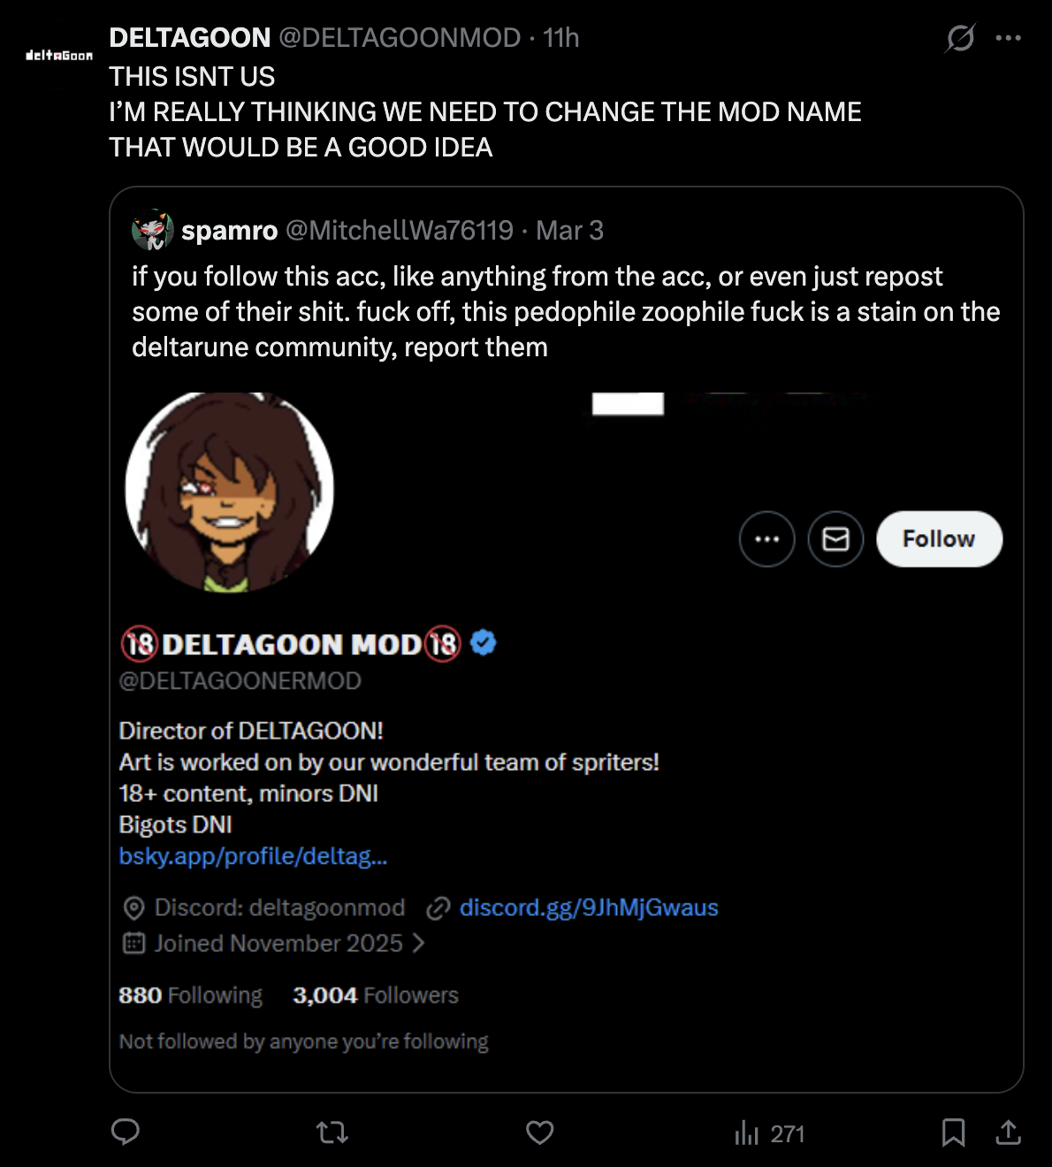
Task: Open the @DELTAGOONMOD handle link
Action: 400,38
